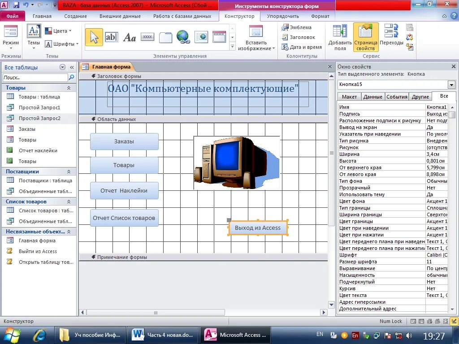
Task: Open the Данные properties tab
Action: click(372, 97)
